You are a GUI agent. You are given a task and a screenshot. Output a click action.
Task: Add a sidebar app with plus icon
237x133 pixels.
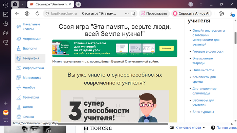coord(6,103)
